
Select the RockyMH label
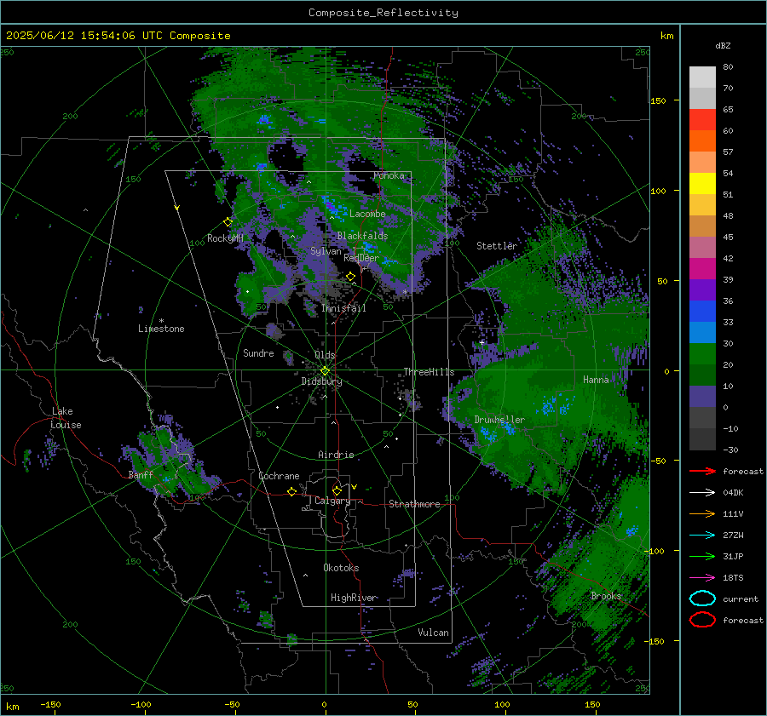pos(225,238)
